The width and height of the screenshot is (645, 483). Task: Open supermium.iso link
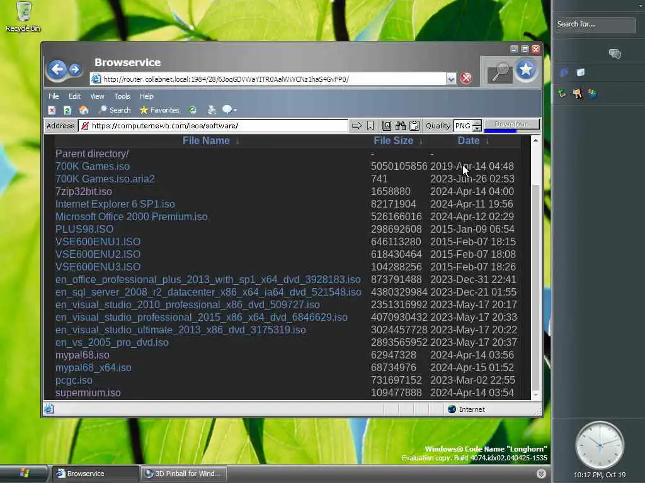(x=88, y=392)
